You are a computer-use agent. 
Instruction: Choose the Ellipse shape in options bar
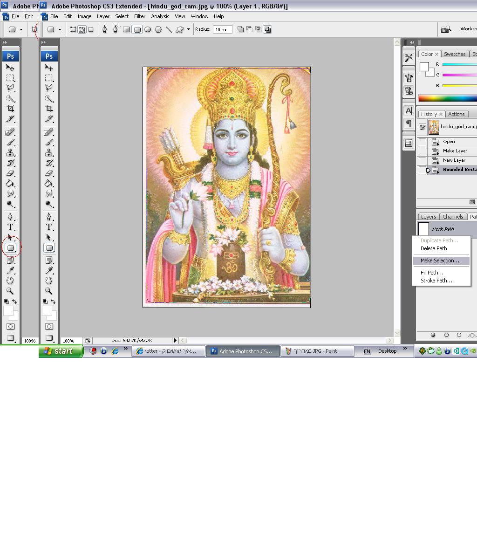click(x=148, y=29)
